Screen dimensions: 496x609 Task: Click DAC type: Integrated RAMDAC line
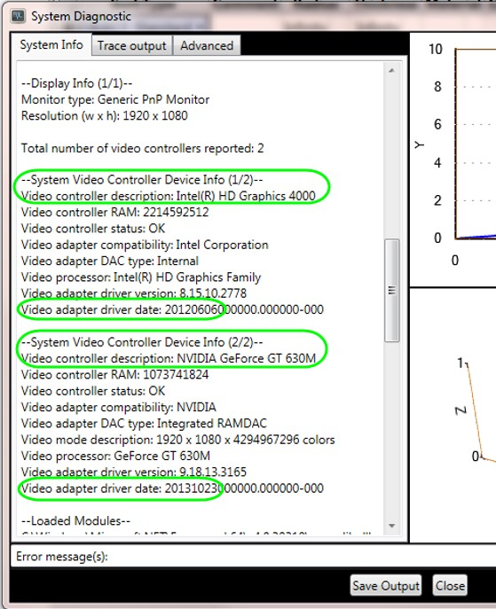click(145, 424)
